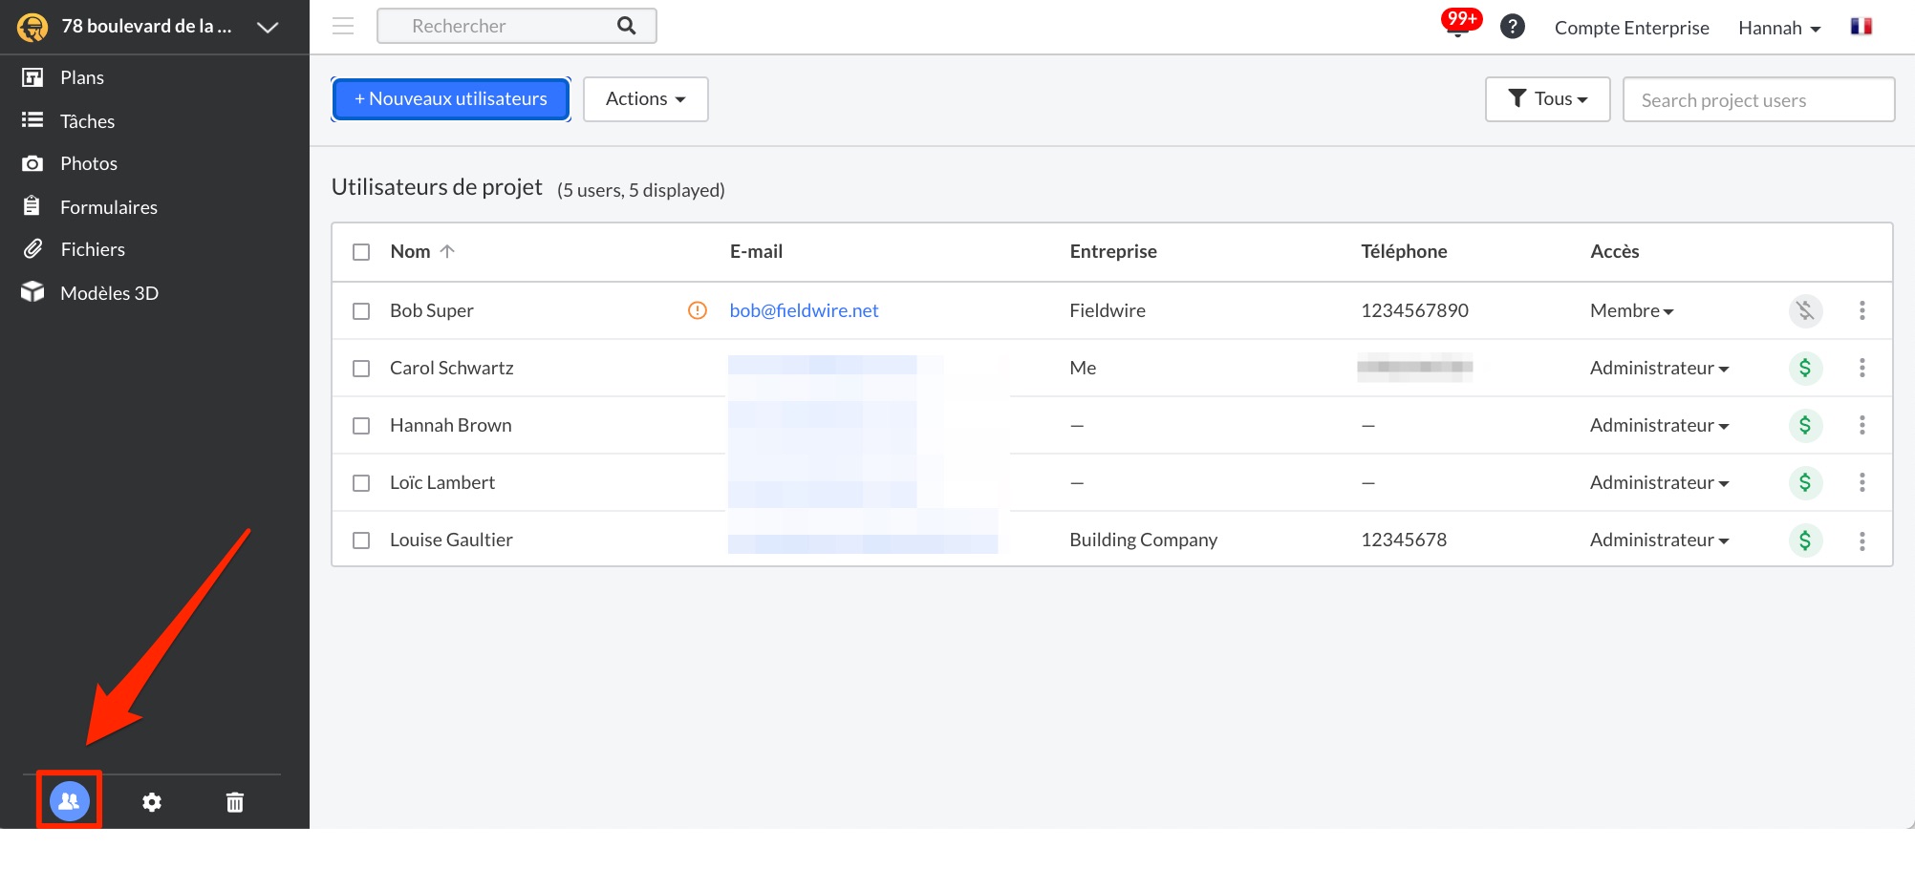Change Bob Super's Membre access level
The height and width of the screenshot is (869, 1915).
pyautogui.click(x=1631, y=310)
